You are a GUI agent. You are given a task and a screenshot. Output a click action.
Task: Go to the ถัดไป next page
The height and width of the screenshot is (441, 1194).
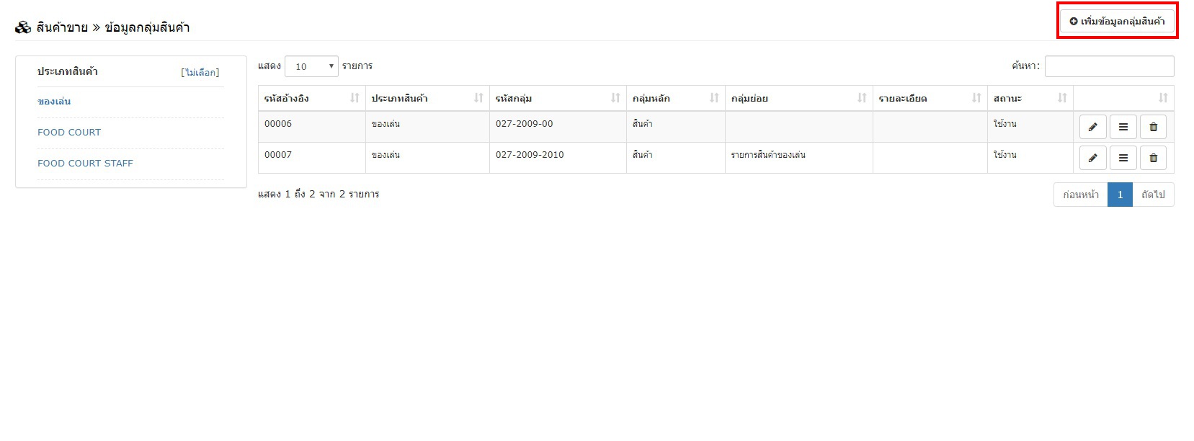coord(1153,195)
